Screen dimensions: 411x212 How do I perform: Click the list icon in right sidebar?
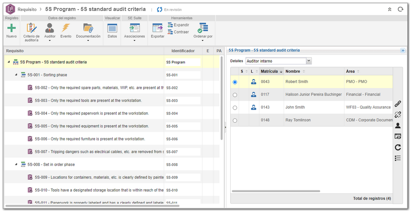click(x=398, y=158)
